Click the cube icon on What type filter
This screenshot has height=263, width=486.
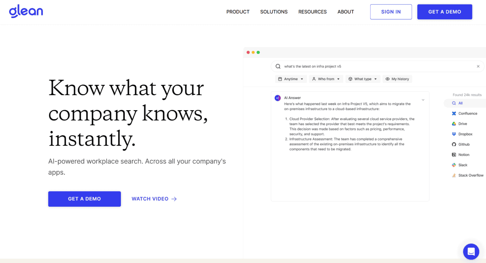[x=350, y=79]
